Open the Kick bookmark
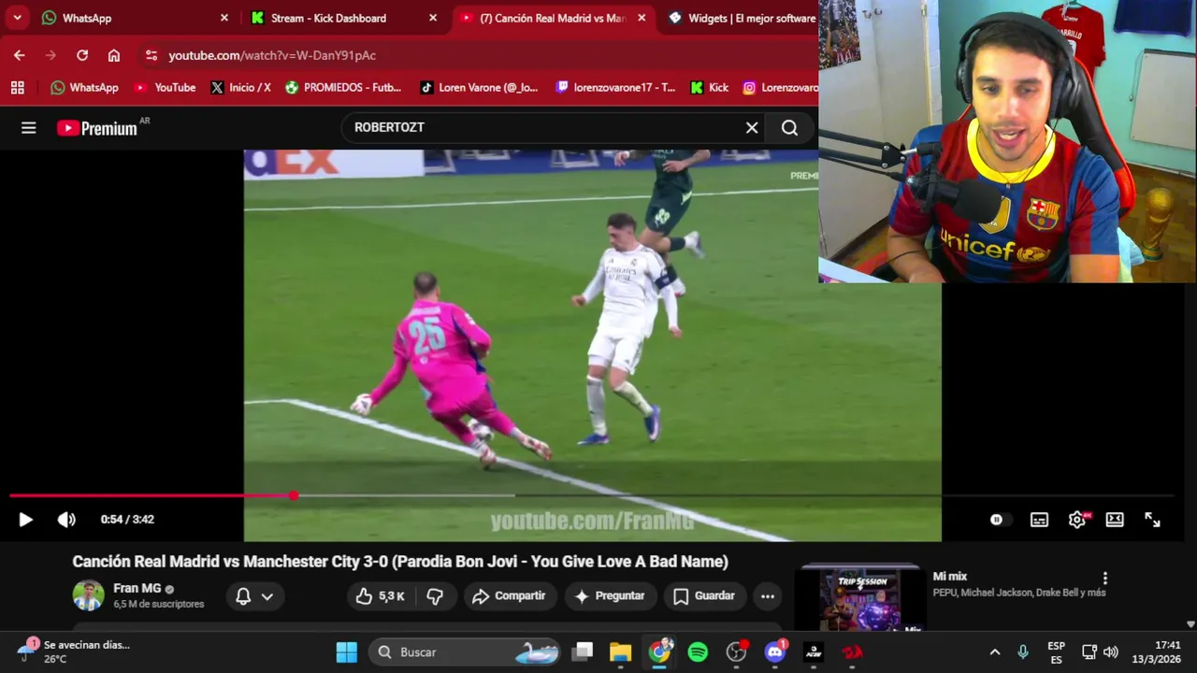Screen dimensions: 1197x673 (x=709, y=87)
